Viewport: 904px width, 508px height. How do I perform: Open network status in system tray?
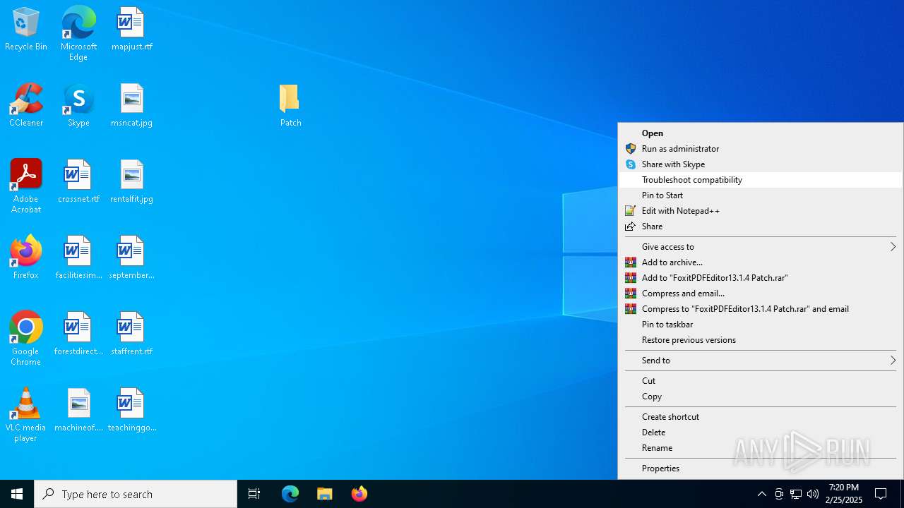[x=796, y=494]
